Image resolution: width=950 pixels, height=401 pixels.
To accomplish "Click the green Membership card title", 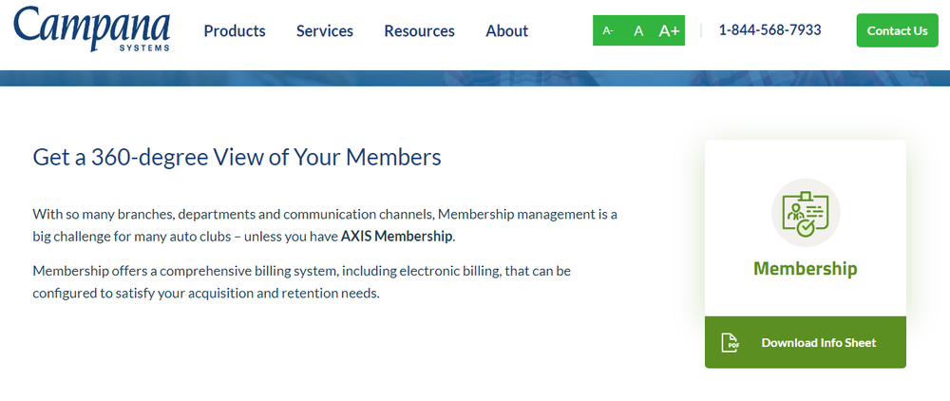I will pos(806,269).
